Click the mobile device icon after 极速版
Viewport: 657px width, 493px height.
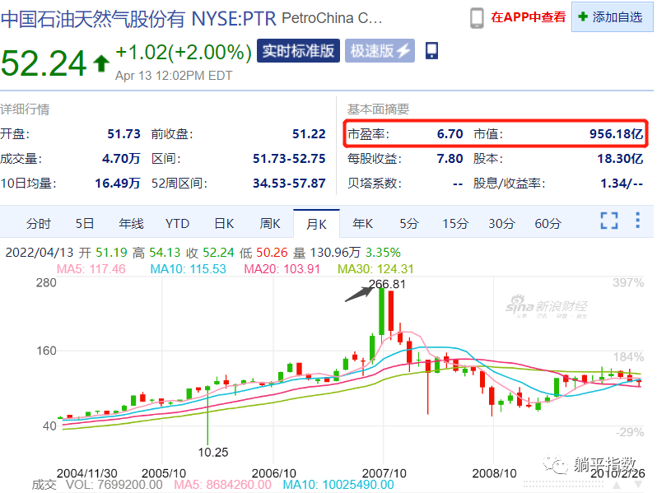(431, 51)
